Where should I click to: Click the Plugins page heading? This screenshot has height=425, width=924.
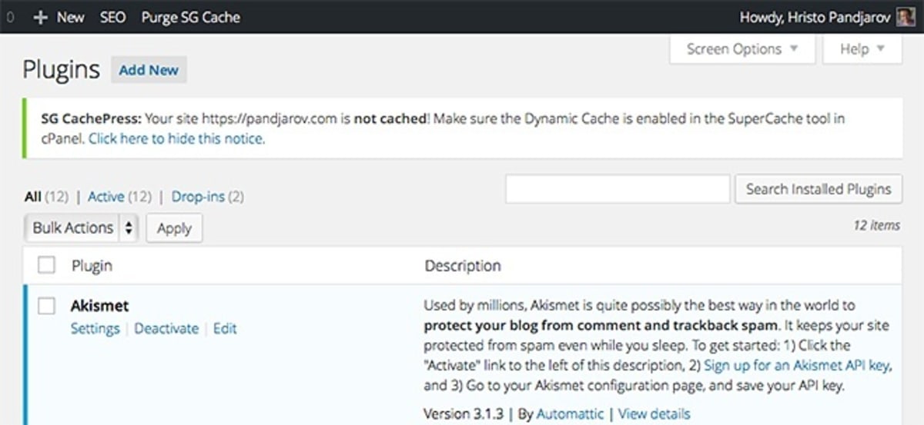(x=62, y=70)
